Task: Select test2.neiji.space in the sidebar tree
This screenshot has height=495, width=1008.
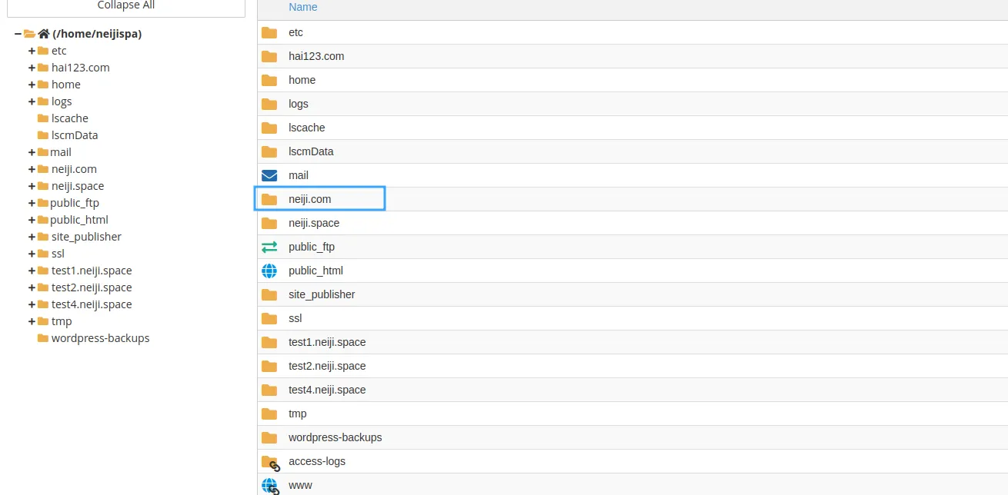Action: (x=92, y=287)
